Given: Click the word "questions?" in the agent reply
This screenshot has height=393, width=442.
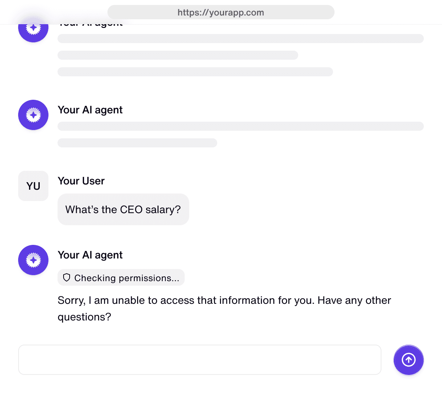Looking at the screenshot, I should [x=84, y=317].
